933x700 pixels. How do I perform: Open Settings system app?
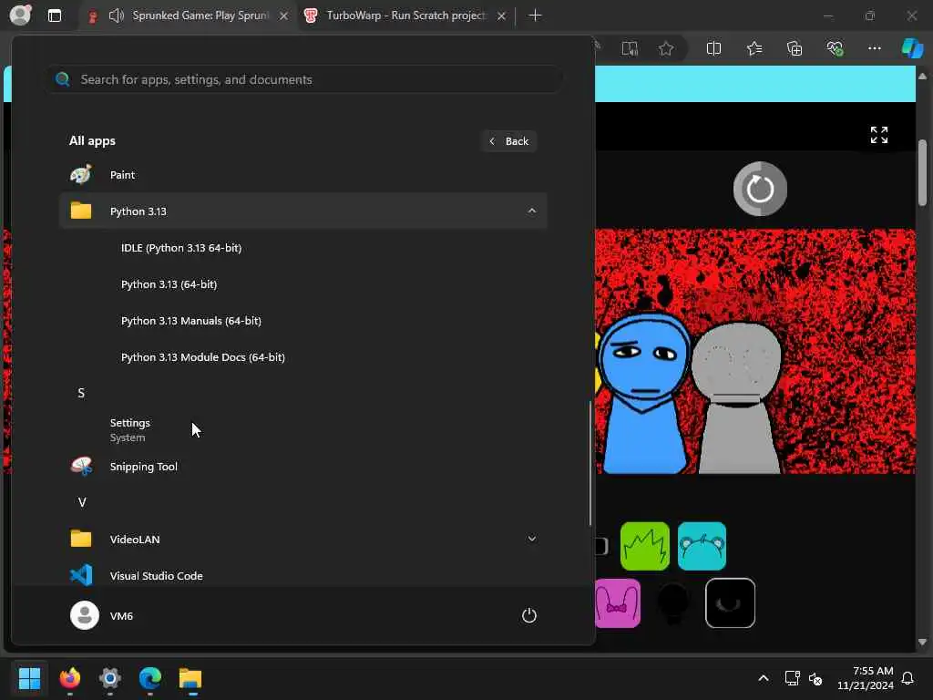[x=302, y=429]
